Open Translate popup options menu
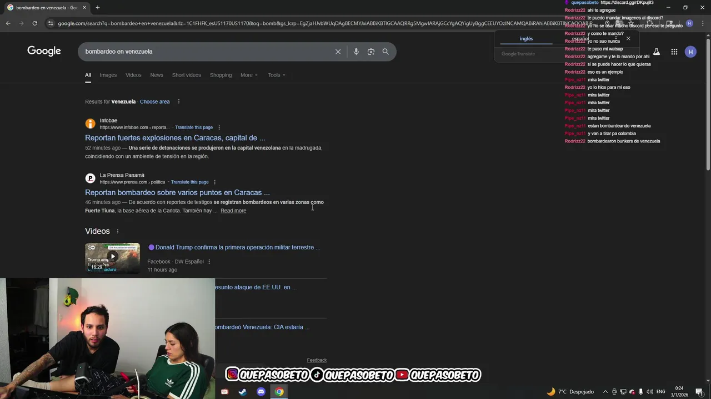 point(616,38)
